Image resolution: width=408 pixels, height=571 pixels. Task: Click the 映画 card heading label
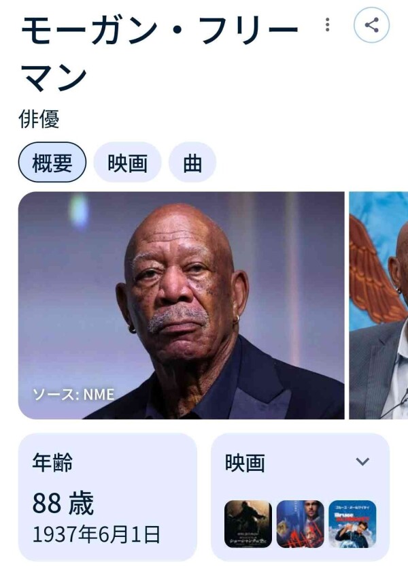coord(245,463)
